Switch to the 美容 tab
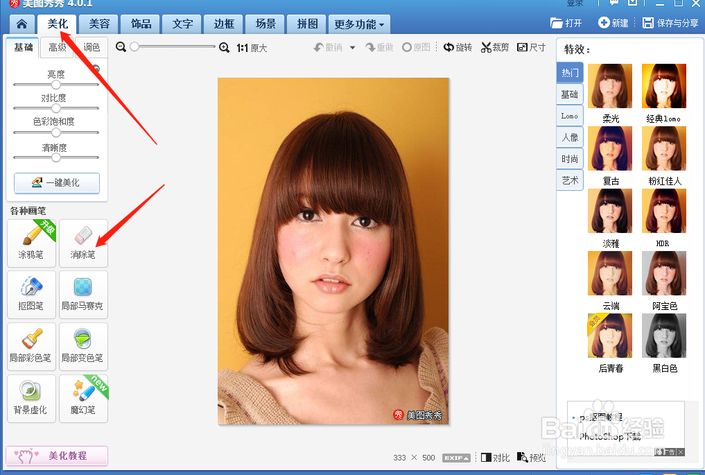705x475 pixels. [99, 24]
